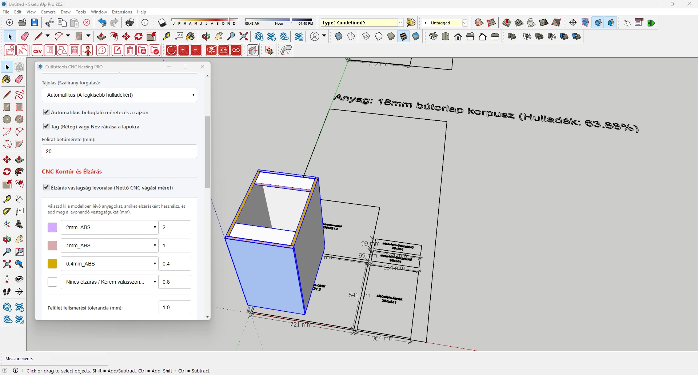Viewport: 698px width, 375px height.
Task: Select Shaded With Textures style icon
Action: pyautogui.click(x=403, y=36)
